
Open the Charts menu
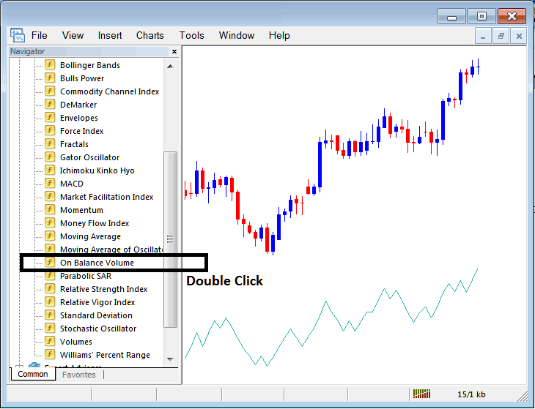tap(150, 35)
